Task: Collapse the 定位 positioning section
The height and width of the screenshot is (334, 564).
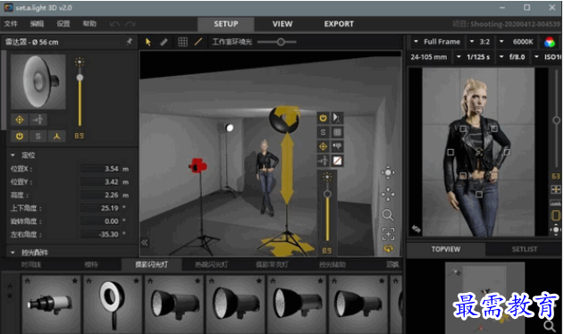Action: 13,155
